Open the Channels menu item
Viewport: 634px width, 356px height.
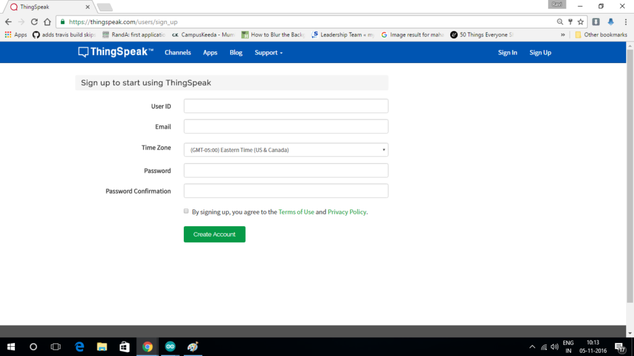(x=178, y=53)
